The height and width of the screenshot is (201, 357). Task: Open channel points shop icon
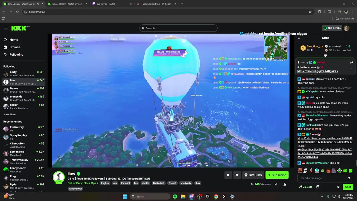317,187
